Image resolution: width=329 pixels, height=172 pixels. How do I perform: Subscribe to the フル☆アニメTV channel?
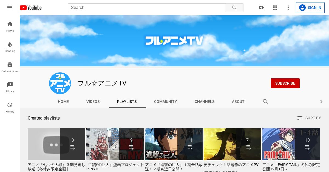(285, 83)
